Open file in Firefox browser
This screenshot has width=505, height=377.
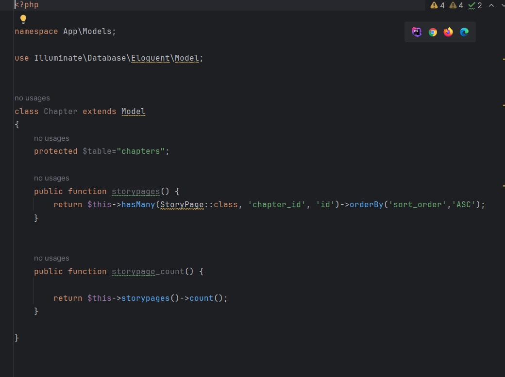point(448,32)
